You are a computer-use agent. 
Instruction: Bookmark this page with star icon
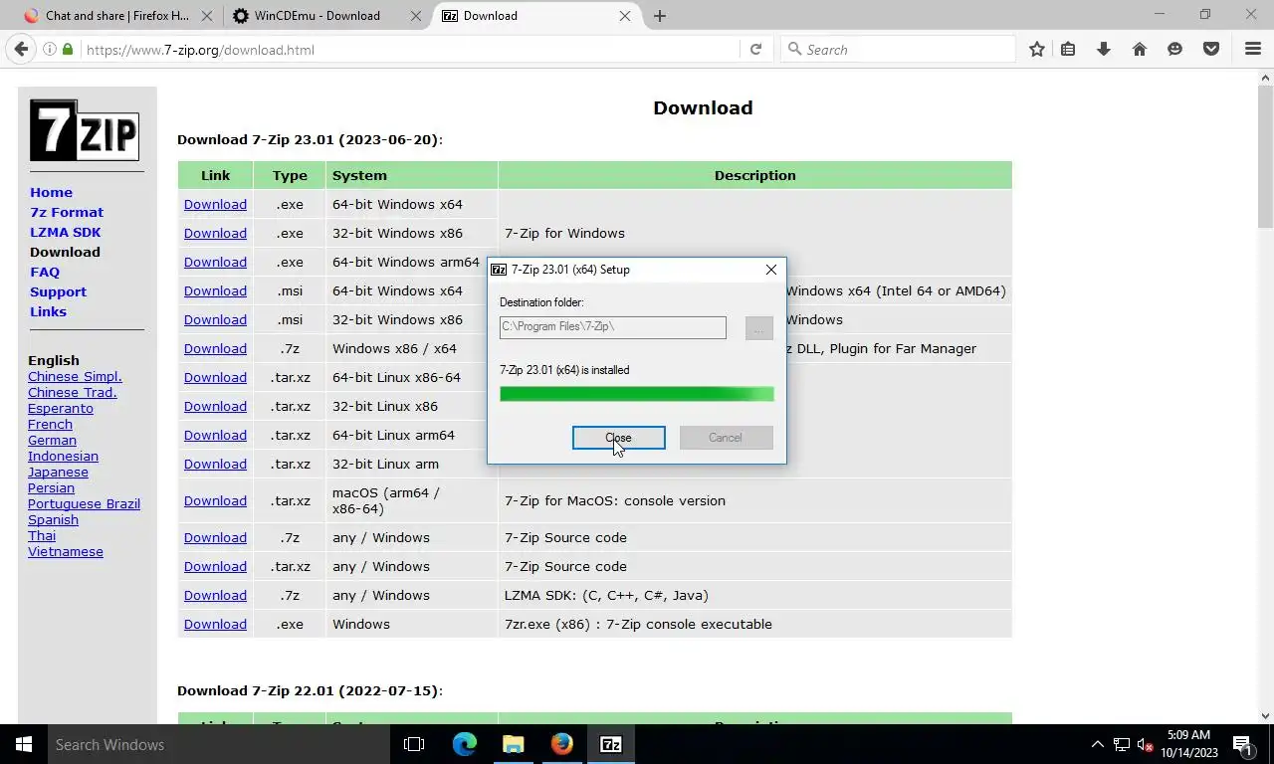pos(1037,49)
